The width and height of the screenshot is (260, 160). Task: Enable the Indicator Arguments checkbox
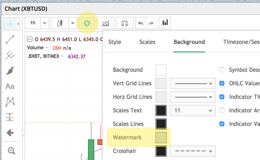tap(222, 110)
